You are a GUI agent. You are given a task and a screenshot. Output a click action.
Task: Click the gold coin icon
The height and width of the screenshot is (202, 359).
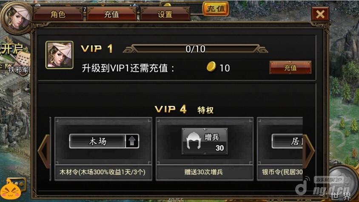point(211,67)
